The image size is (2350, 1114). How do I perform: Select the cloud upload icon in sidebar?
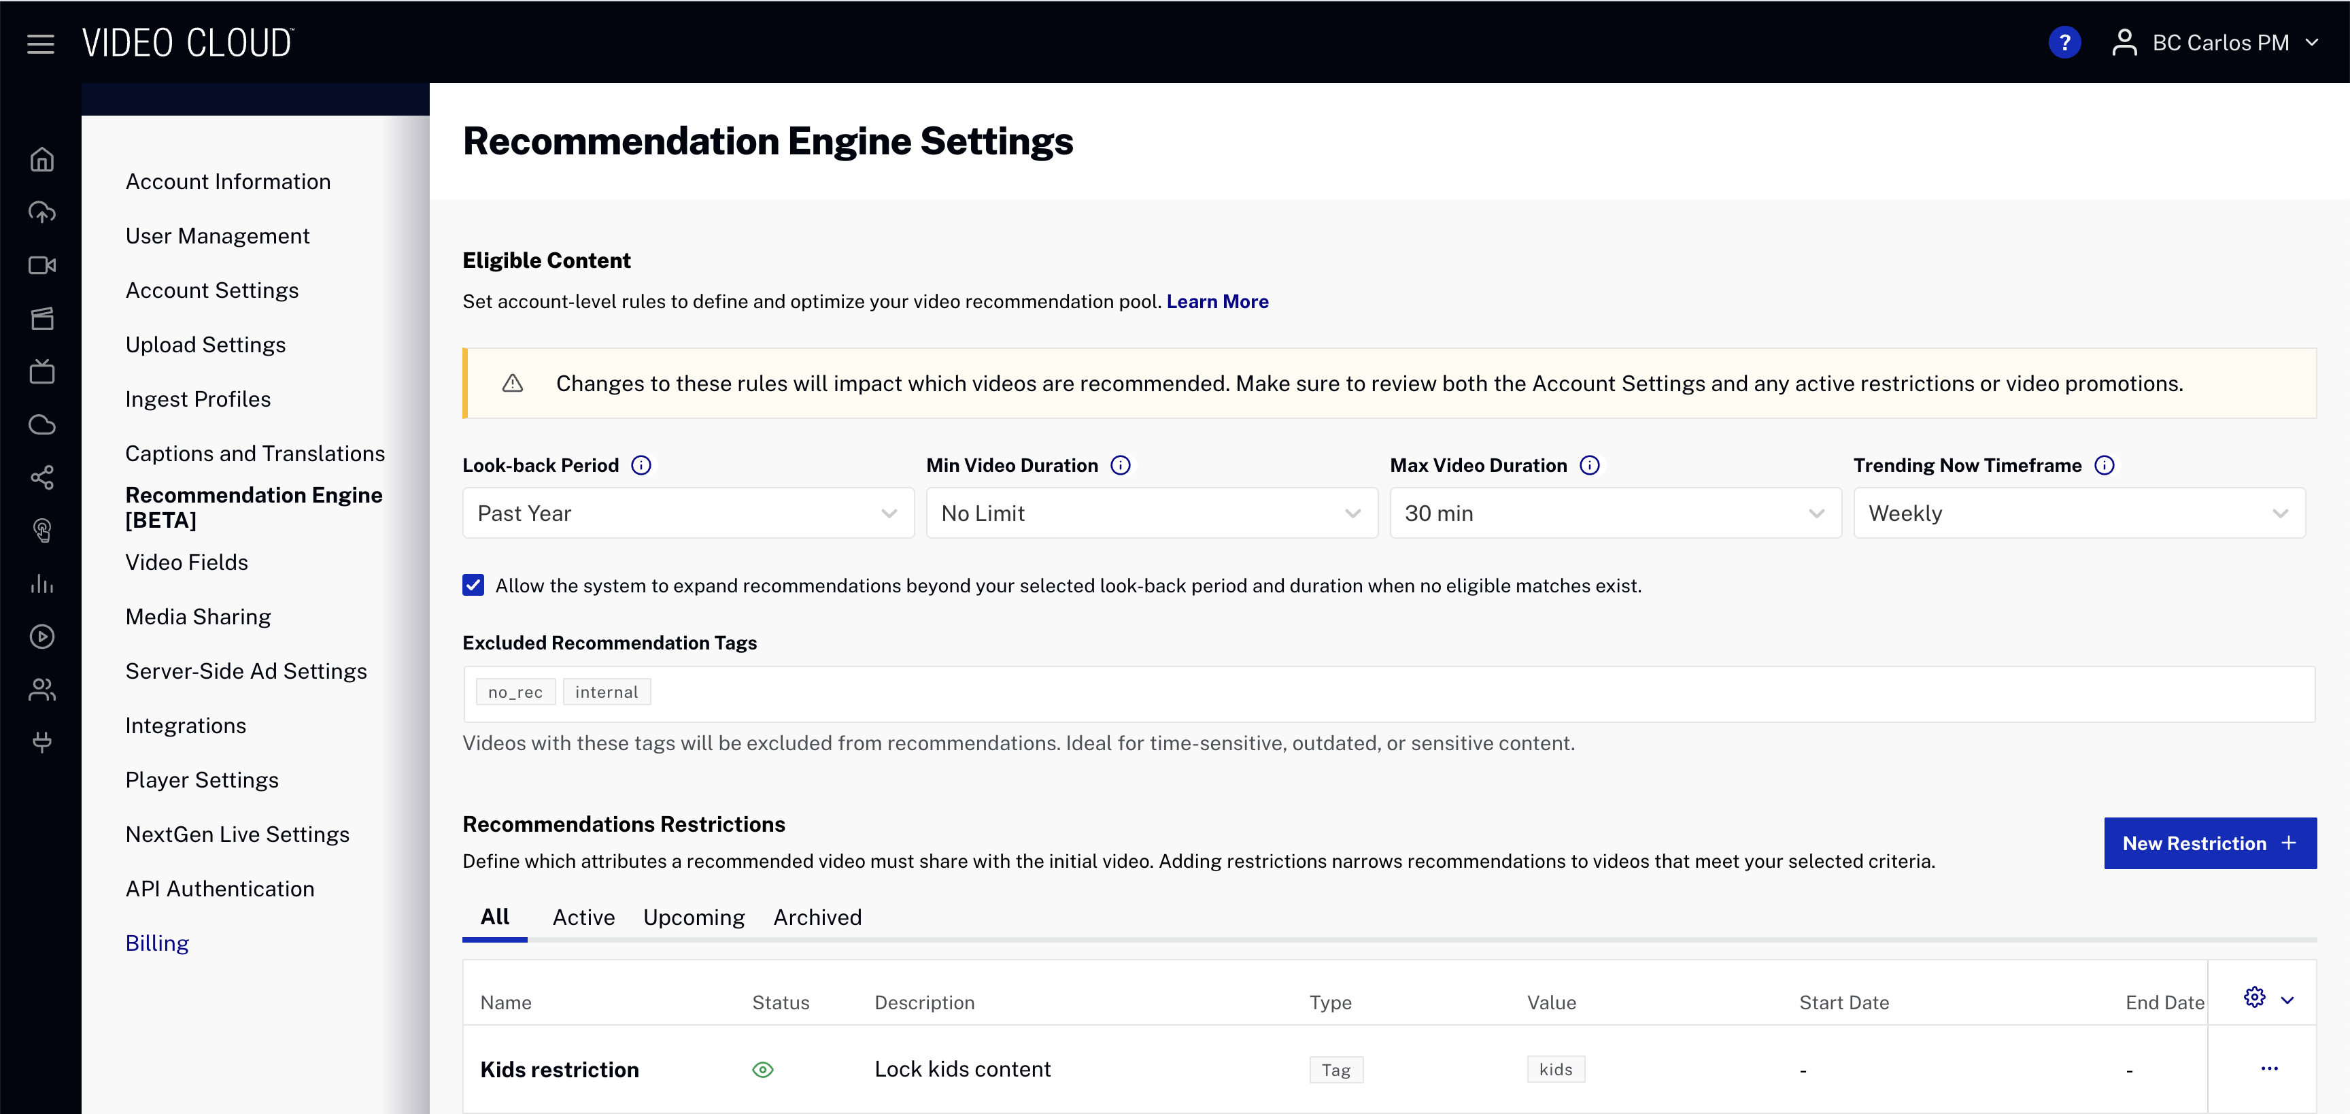point(42,212)
